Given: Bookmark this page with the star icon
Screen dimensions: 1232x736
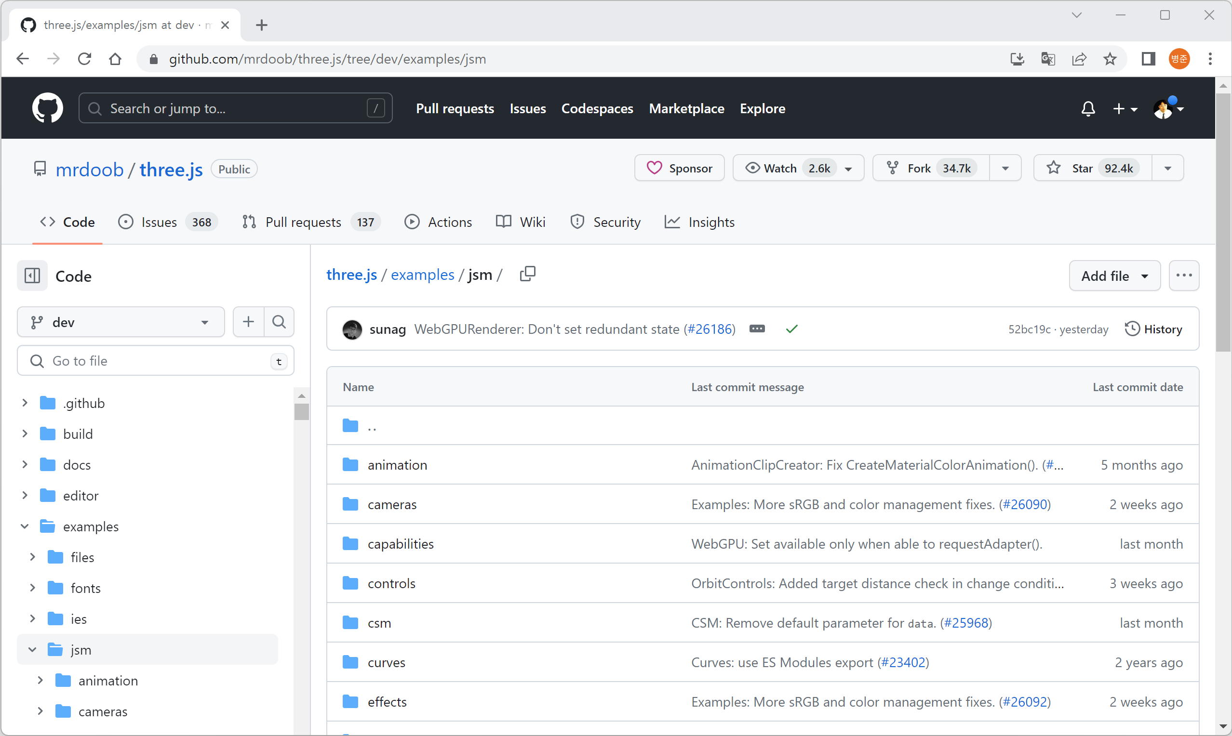Looking at the screenshot, I should coord(1110,59).
